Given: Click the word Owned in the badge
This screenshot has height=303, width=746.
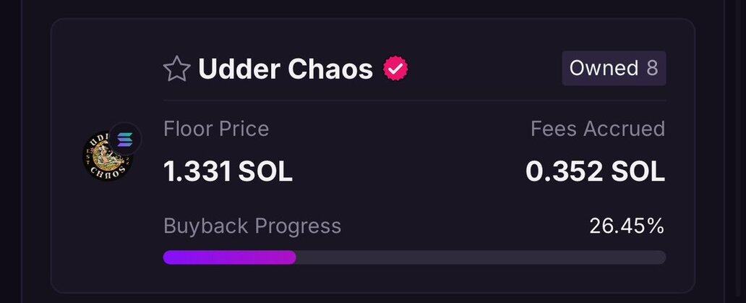Looking at the screenshot, I should [603, 68].
